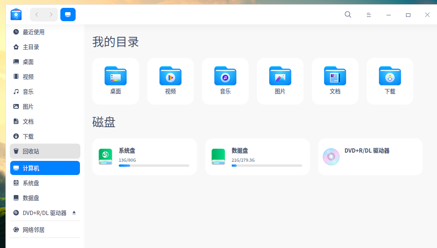The image size is (437, 248).
Task: Expand navigation with forward arrow
Action: pos(50,14)
